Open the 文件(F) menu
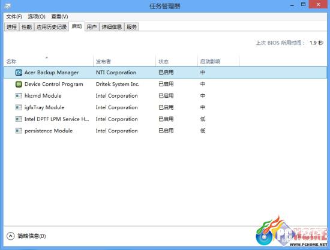Screen dimensions: 330x250 pos(14,17)
